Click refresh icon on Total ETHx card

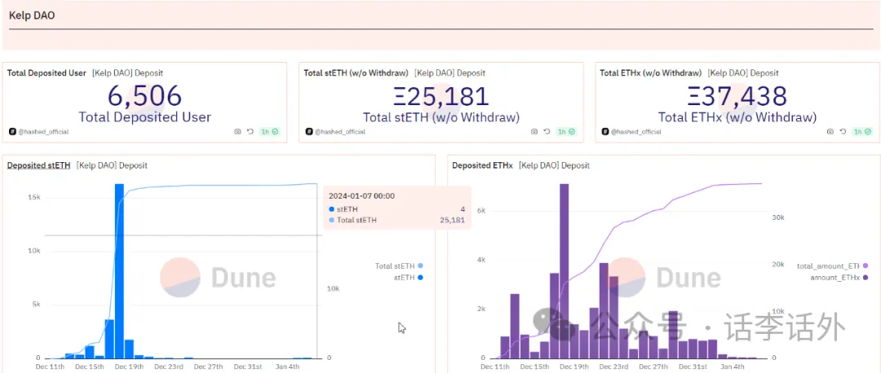point(843,131)
